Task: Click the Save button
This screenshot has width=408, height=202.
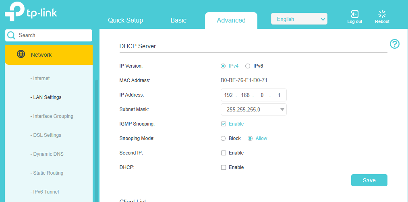Action: (x=369, y=180)
